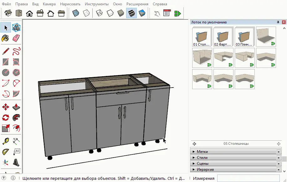
Task: Open the Расширения menu
Action: click(137, 4)
